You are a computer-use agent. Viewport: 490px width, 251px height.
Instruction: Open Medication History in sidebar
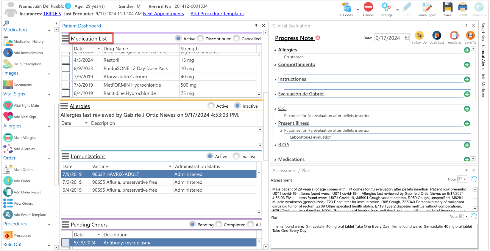point(24,42)
